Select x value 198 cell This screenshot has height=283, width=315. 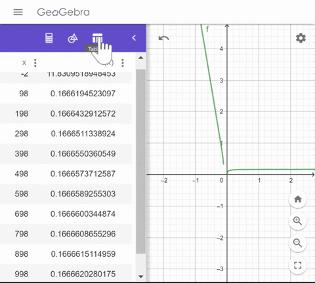tap(22, 114)
